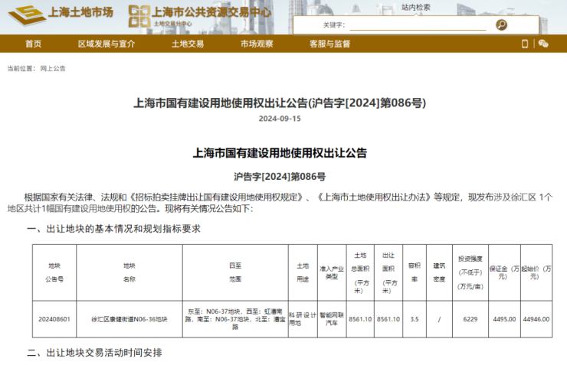Open the 区域发展与宣介 menu
The width and height of the screenshot is (567, 365).
[x=107, y=44]
